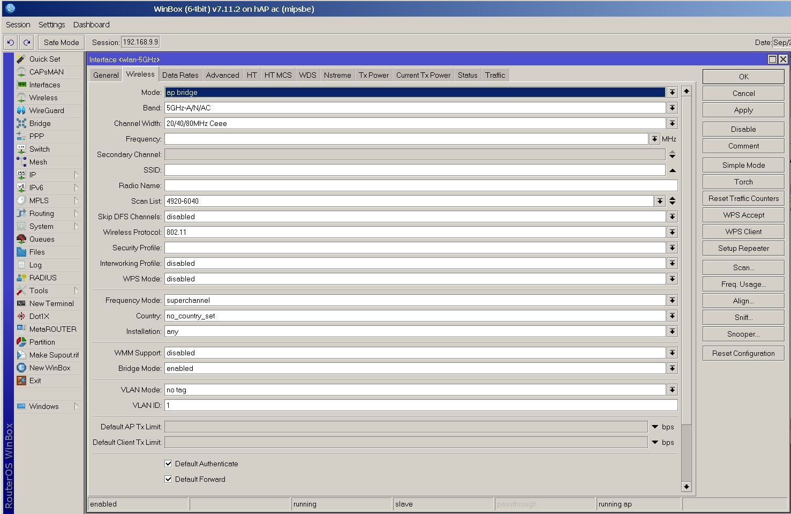Open the Country dropdown
Image resolution: width=791 pixels, height=514 pixels.
tap(672, 316)
